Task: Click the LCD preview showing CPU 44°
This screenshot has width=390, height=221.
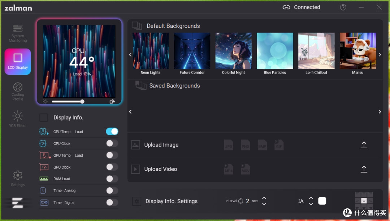Action: [x=79, y=61]
